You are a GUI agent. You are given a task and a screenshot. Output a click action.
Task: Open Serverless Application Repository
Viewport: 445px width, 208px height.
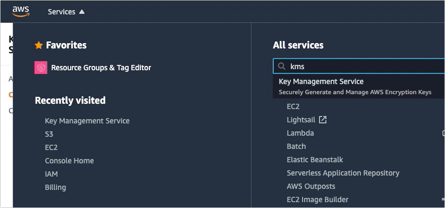343,173
